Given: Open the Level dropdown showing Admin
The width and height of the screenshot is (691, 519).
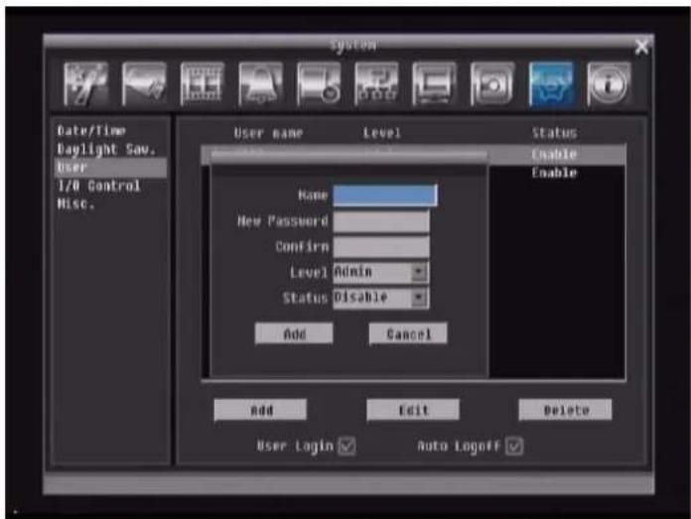Looking at the screenshot, I should pyautogui.click(x=380, y=272).
